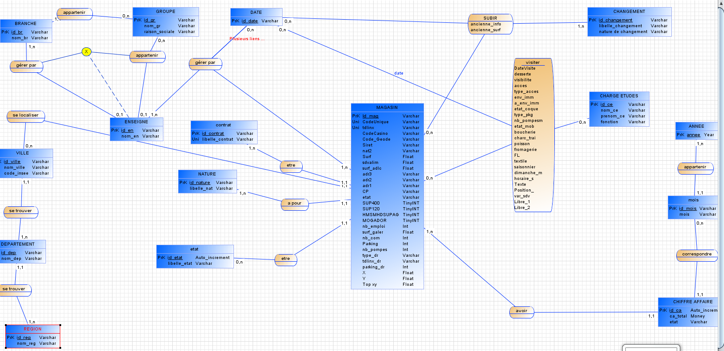Select the Libre_2 attribute in visiter
724x351 pixels.
[x=522, y=208]
